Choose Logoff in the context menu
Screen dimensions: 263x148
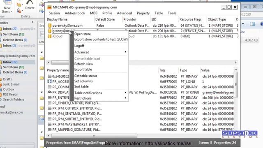coord(101,46)
